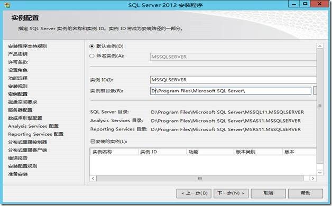Click the MSSQL11.MSSQLSERVER directory path text
This screenshot has width=332, height=206.
click(x=227, y=112)
